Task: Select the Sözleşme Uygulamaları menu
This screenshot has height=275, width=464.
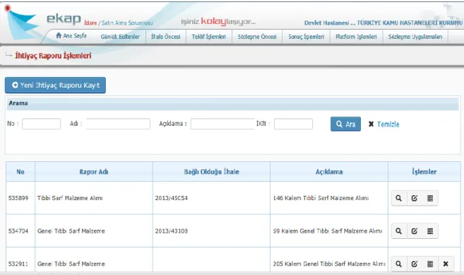Action: (x=415, y=37)
